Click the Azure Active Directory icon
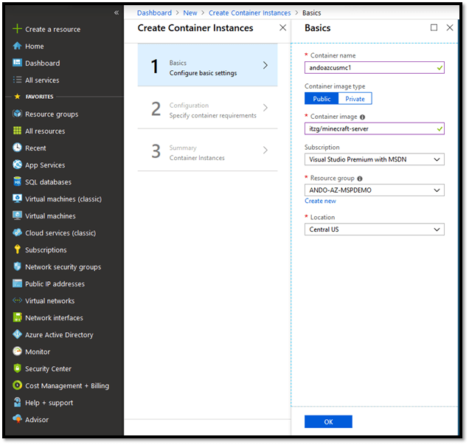 [x=17, y=334]
